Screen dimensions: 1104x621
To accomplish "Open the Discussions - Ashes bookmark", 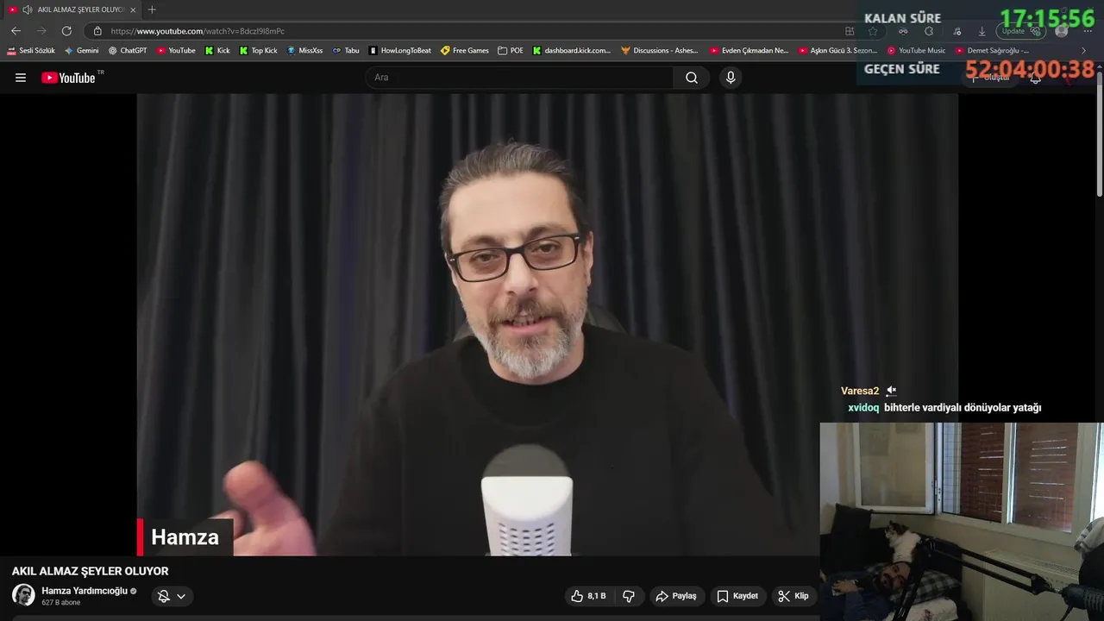I will click(660, 51).
